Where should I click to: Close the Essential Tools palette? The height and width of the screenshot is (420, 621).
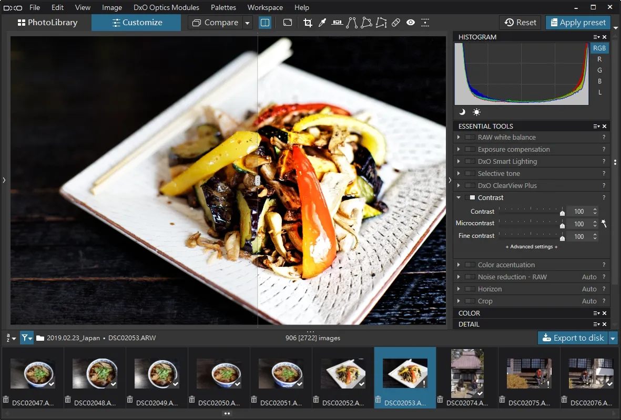pyautogui.click(x=604, y=127)
